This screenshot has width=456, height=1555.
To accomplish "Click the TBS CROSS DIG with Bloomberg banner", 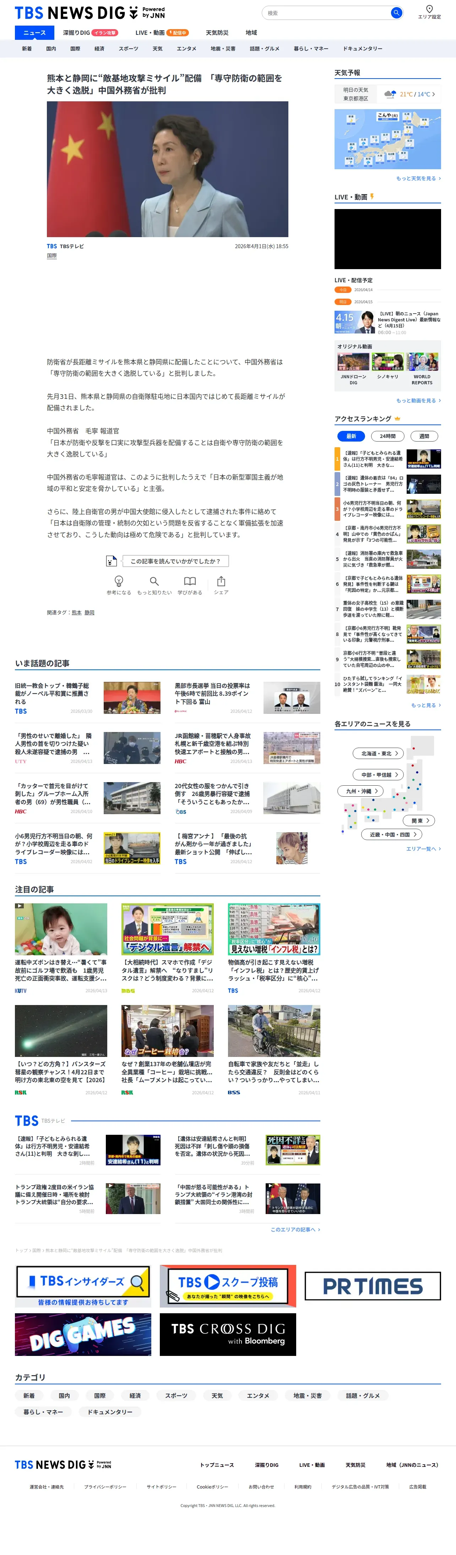I will [228, 1335].
